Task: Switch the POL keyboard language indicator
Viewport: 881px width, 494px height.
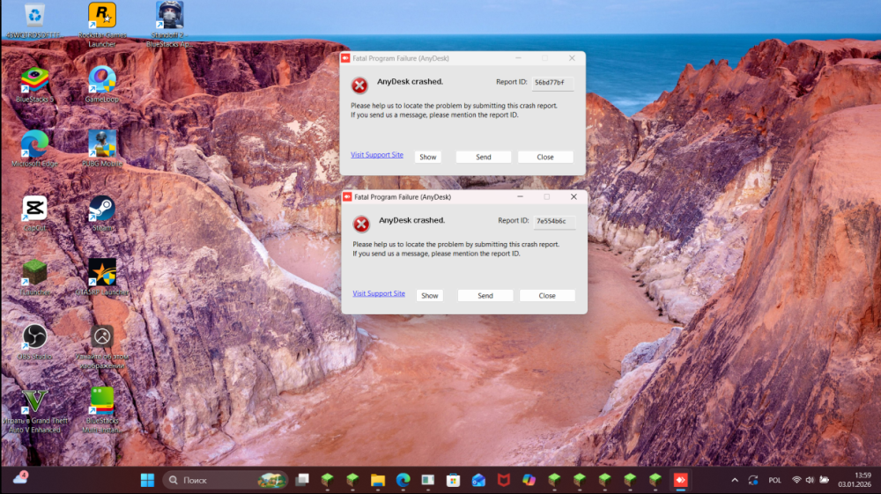Action: click(774, 480)
